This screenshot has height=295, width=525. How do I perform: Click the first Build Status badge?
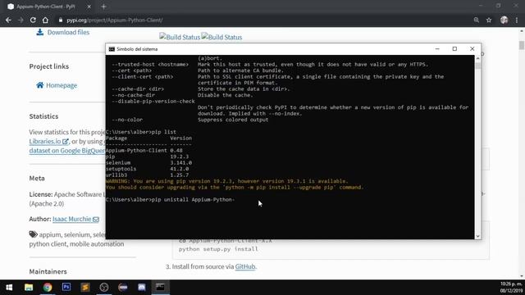pos(180,37)
